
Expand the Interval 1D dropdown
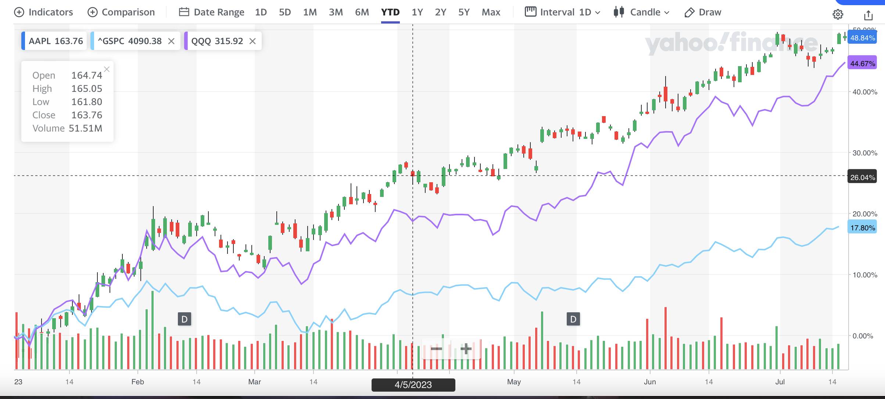(562, 12)
